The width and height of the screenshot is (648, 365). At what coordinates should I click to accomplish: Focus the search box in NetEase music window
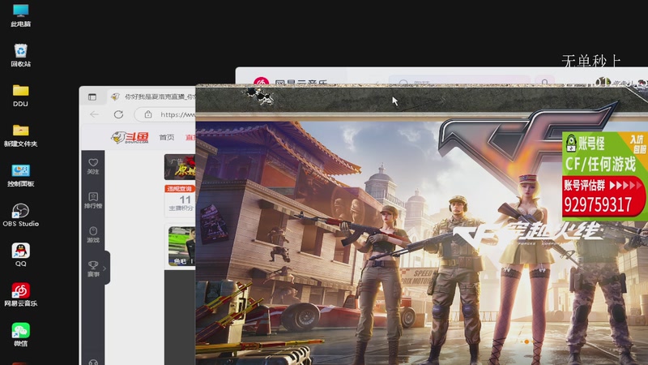[458, 82]
